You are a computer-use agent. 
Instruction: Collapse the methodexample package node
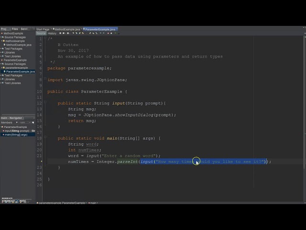(x=2, y=41)
